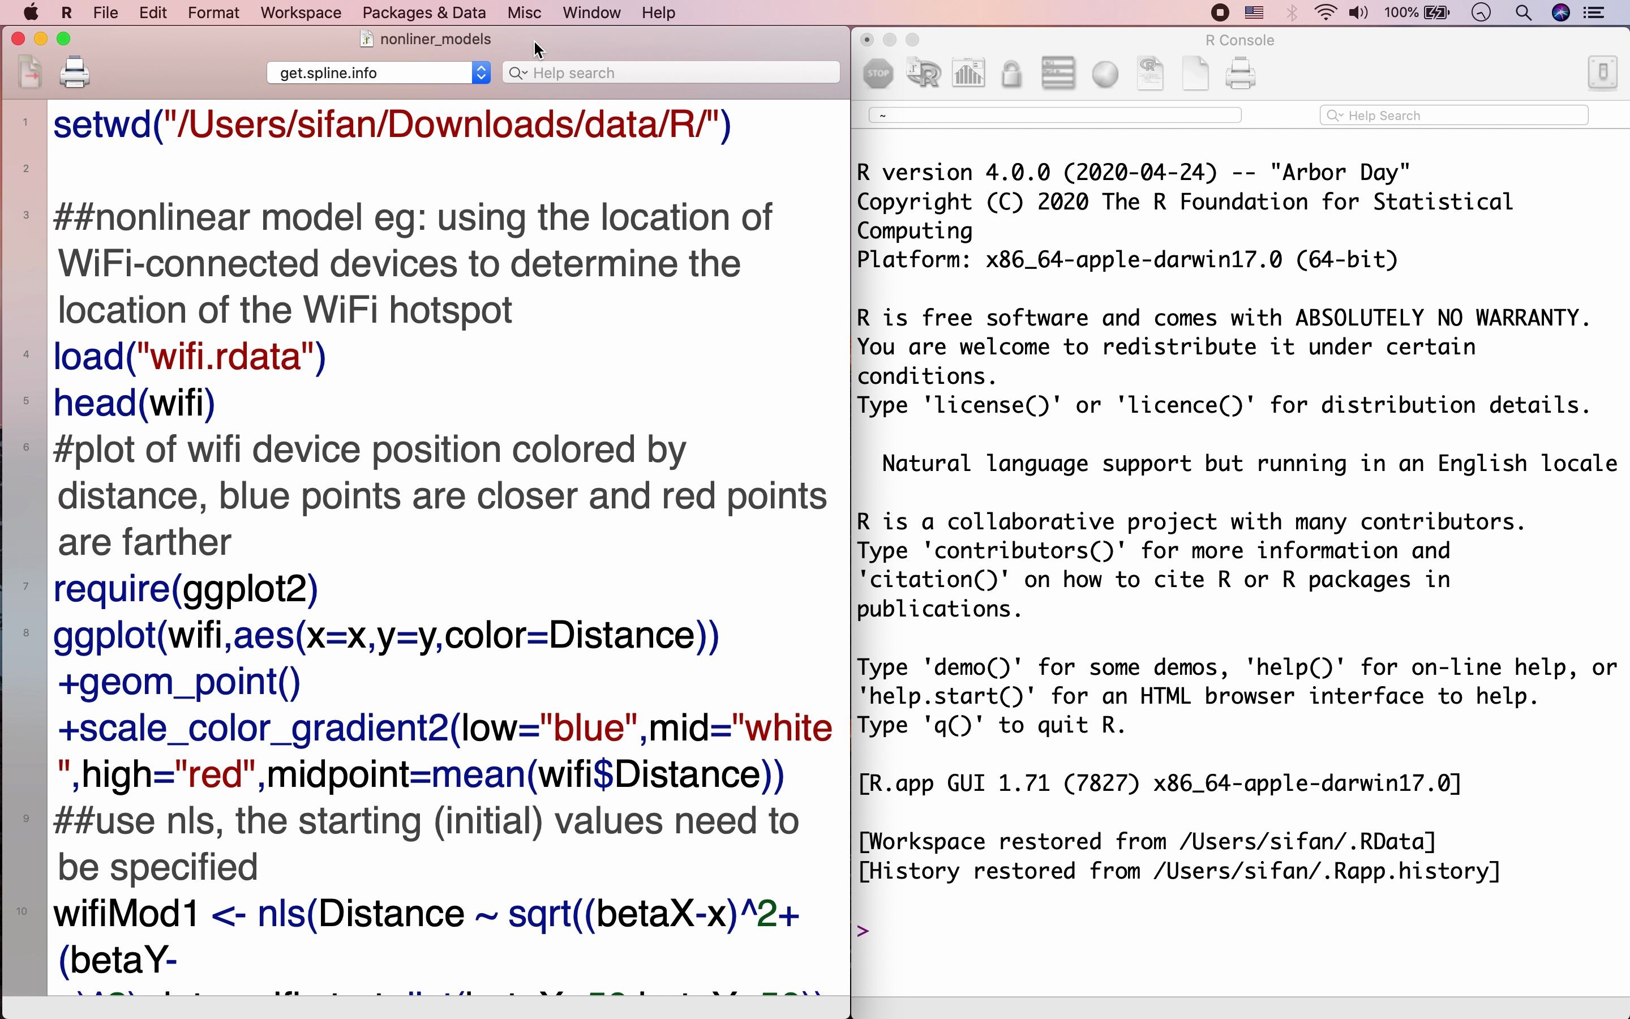Click the authentication padlock icon

click(x=1011, y=74)
